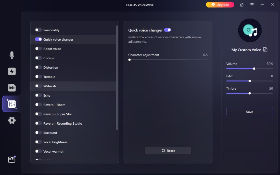The width and height of the screenshot is (280, 175).
Task: Click the 60% Volume value
Action: (270, 64)
